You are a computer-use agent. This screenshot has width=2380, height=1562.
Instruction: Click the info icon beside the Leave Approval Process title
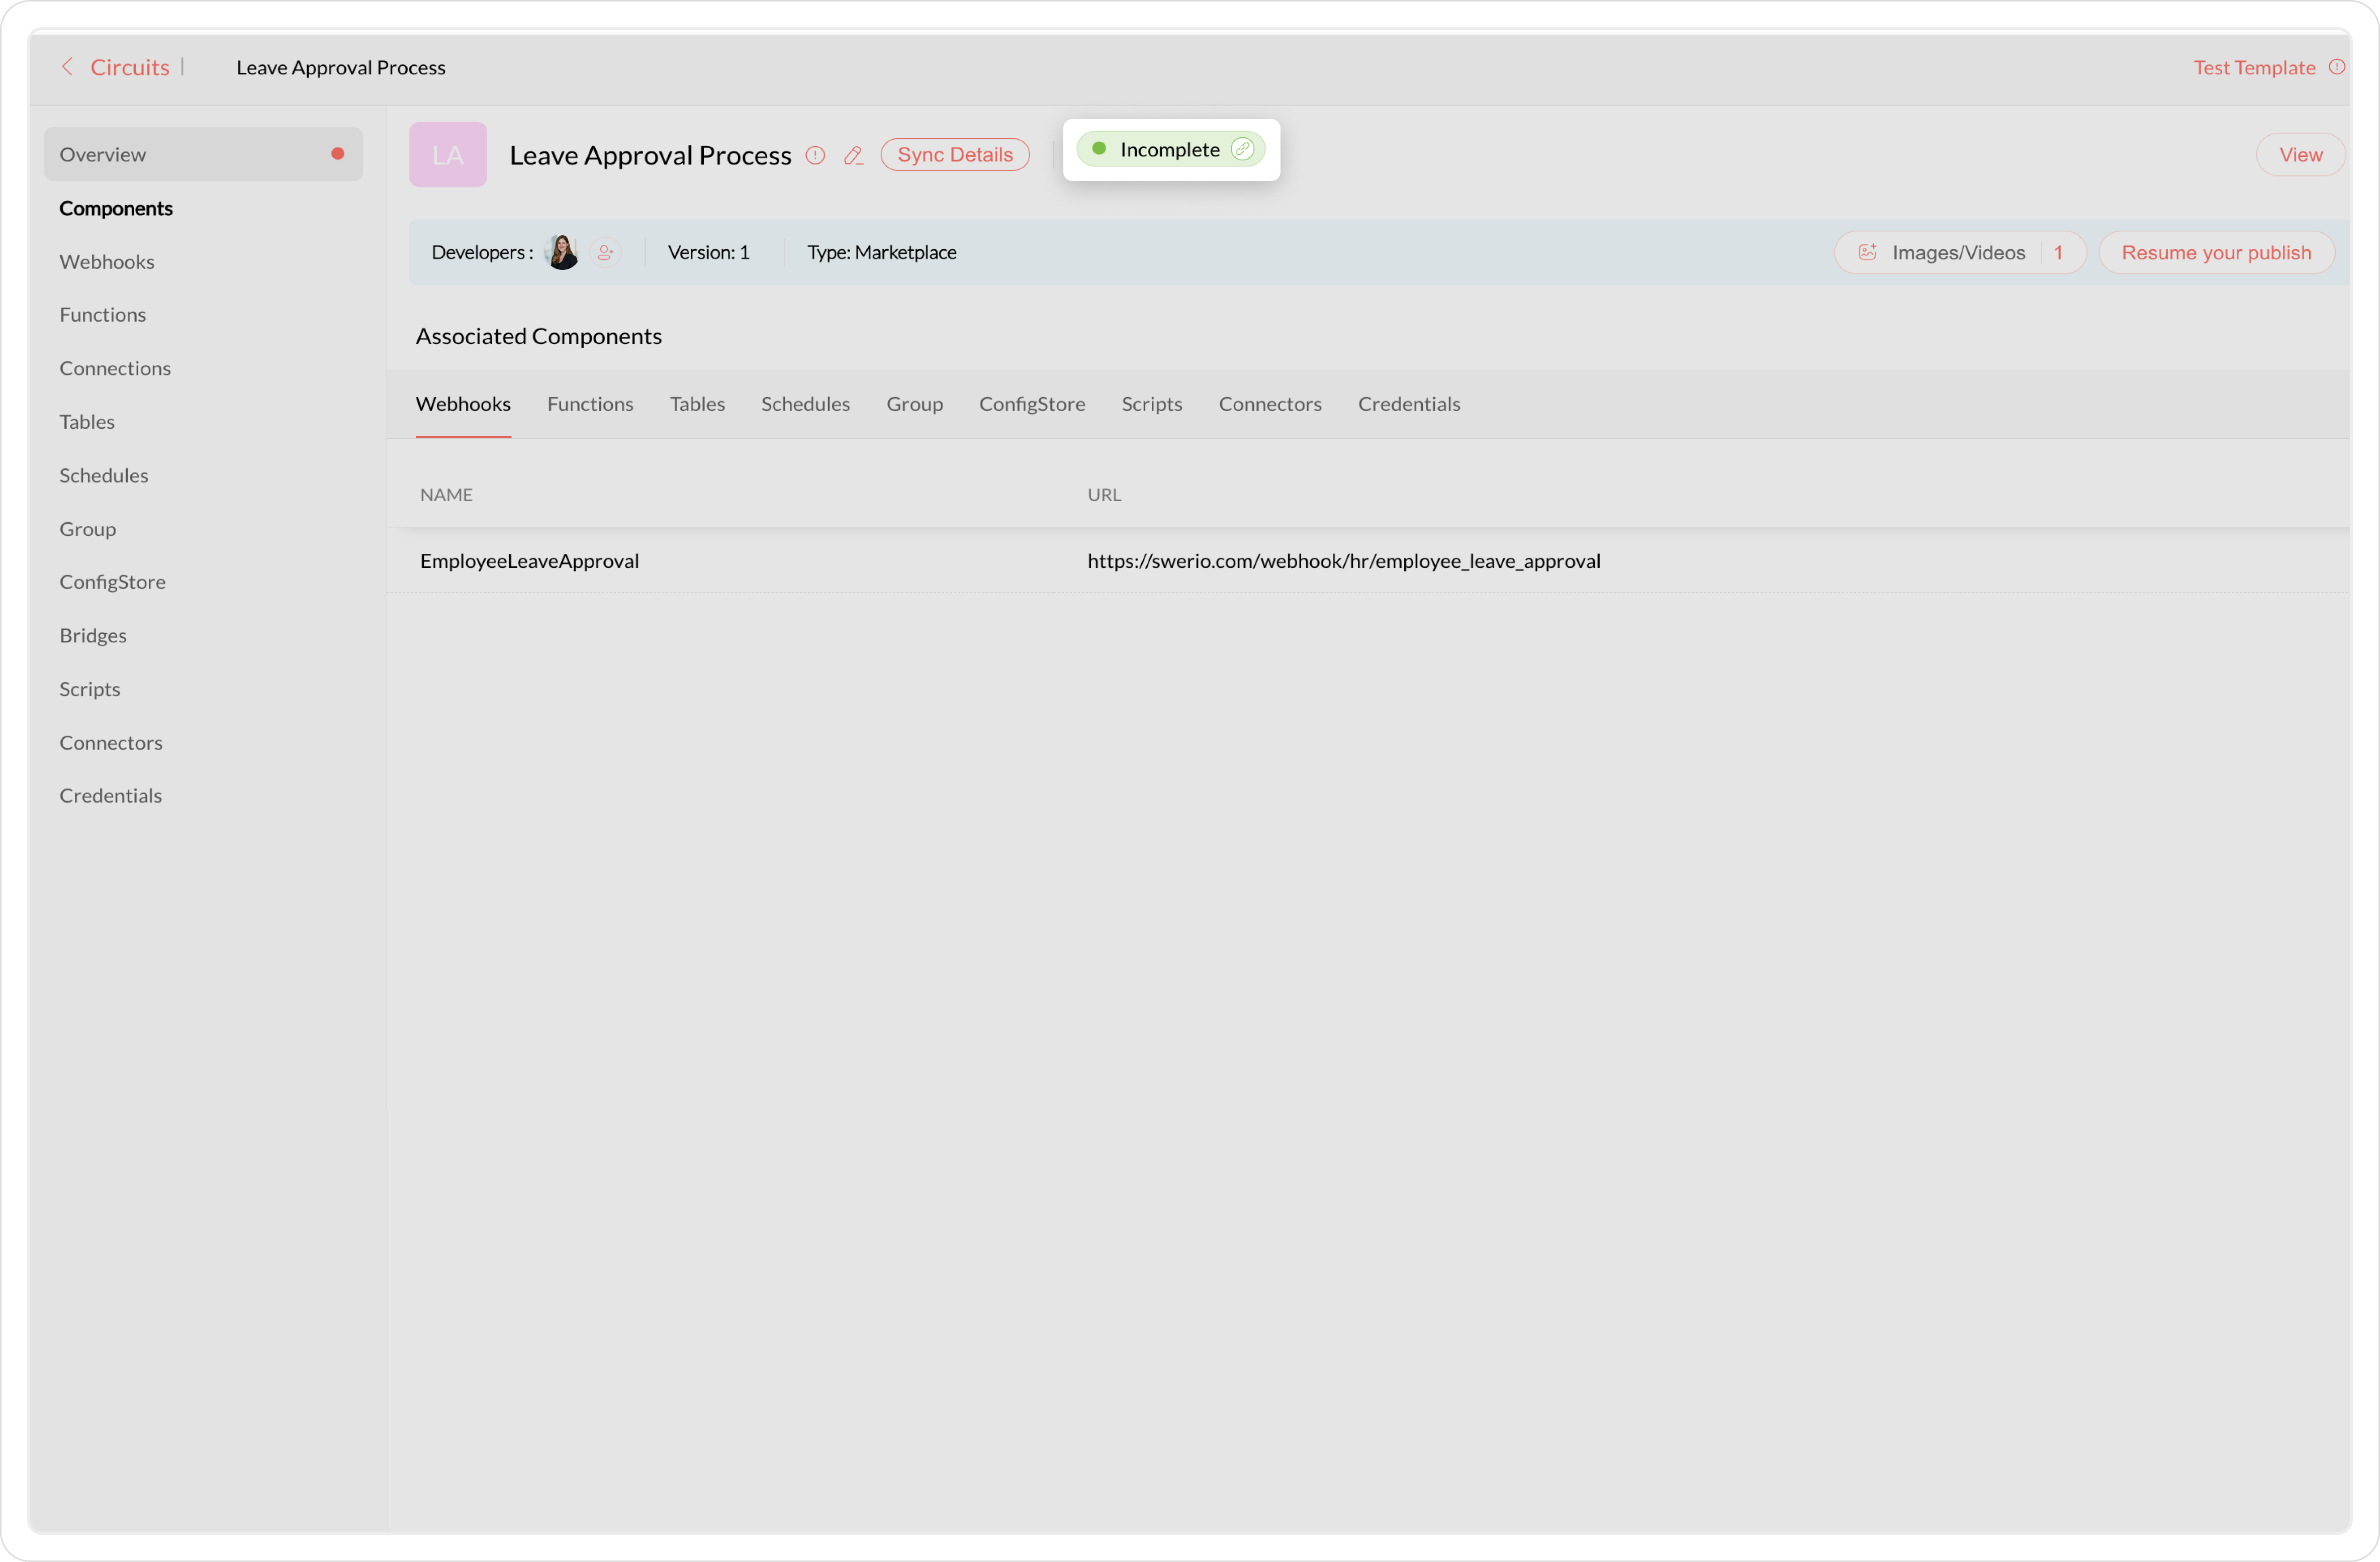click(x=815, y=155)
